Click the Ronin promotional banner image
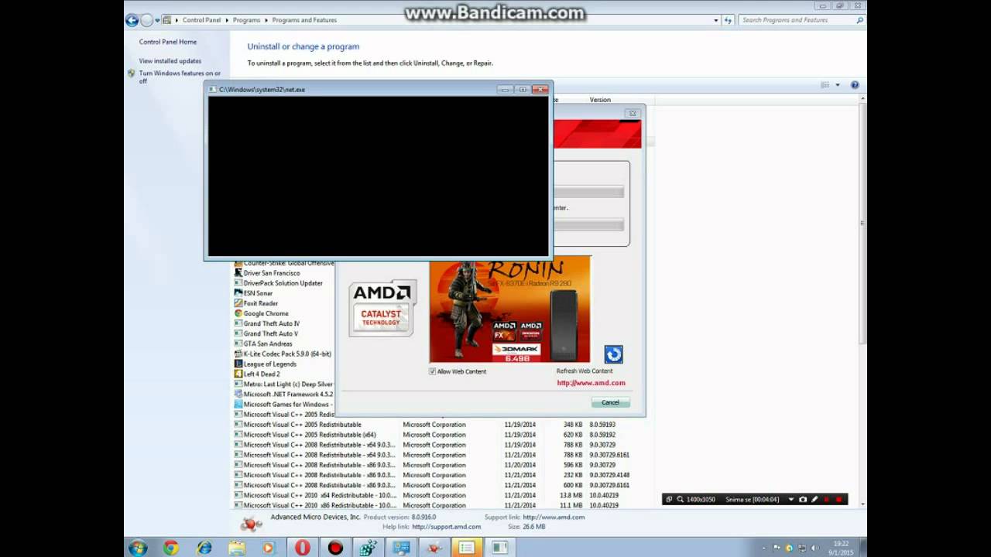 coord(509,311)
